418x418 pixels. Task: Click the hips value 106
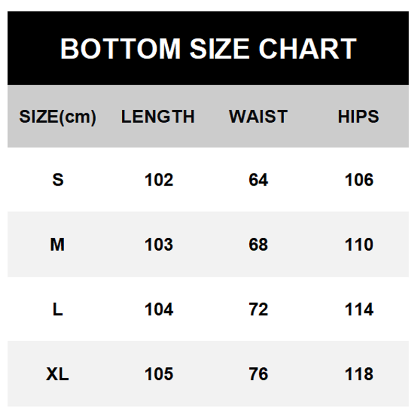point(359,180)
